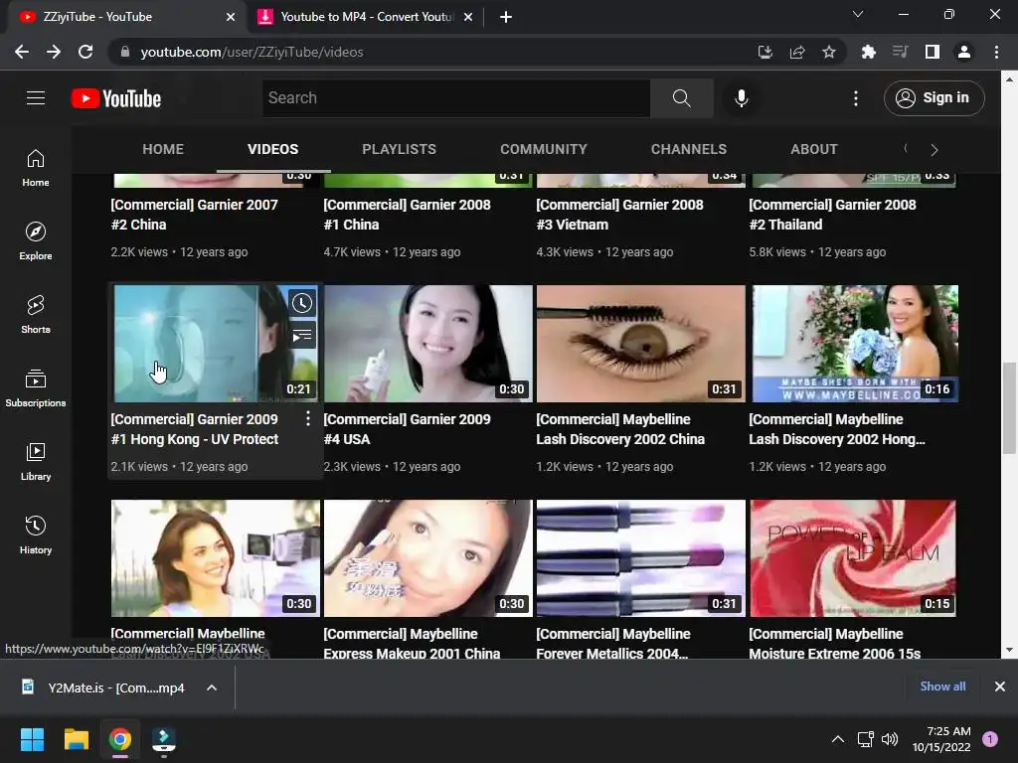The width and height of the screenshot is (1018, 763).
Task: Click the Chrome taskbar icon
Action: [x=119, y=739]
